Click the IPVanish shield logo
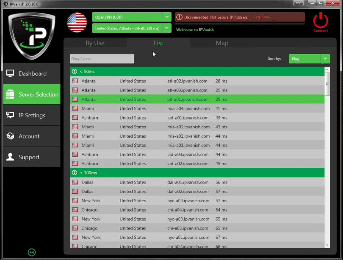The image size is (343, 260). tap(32, 35)
